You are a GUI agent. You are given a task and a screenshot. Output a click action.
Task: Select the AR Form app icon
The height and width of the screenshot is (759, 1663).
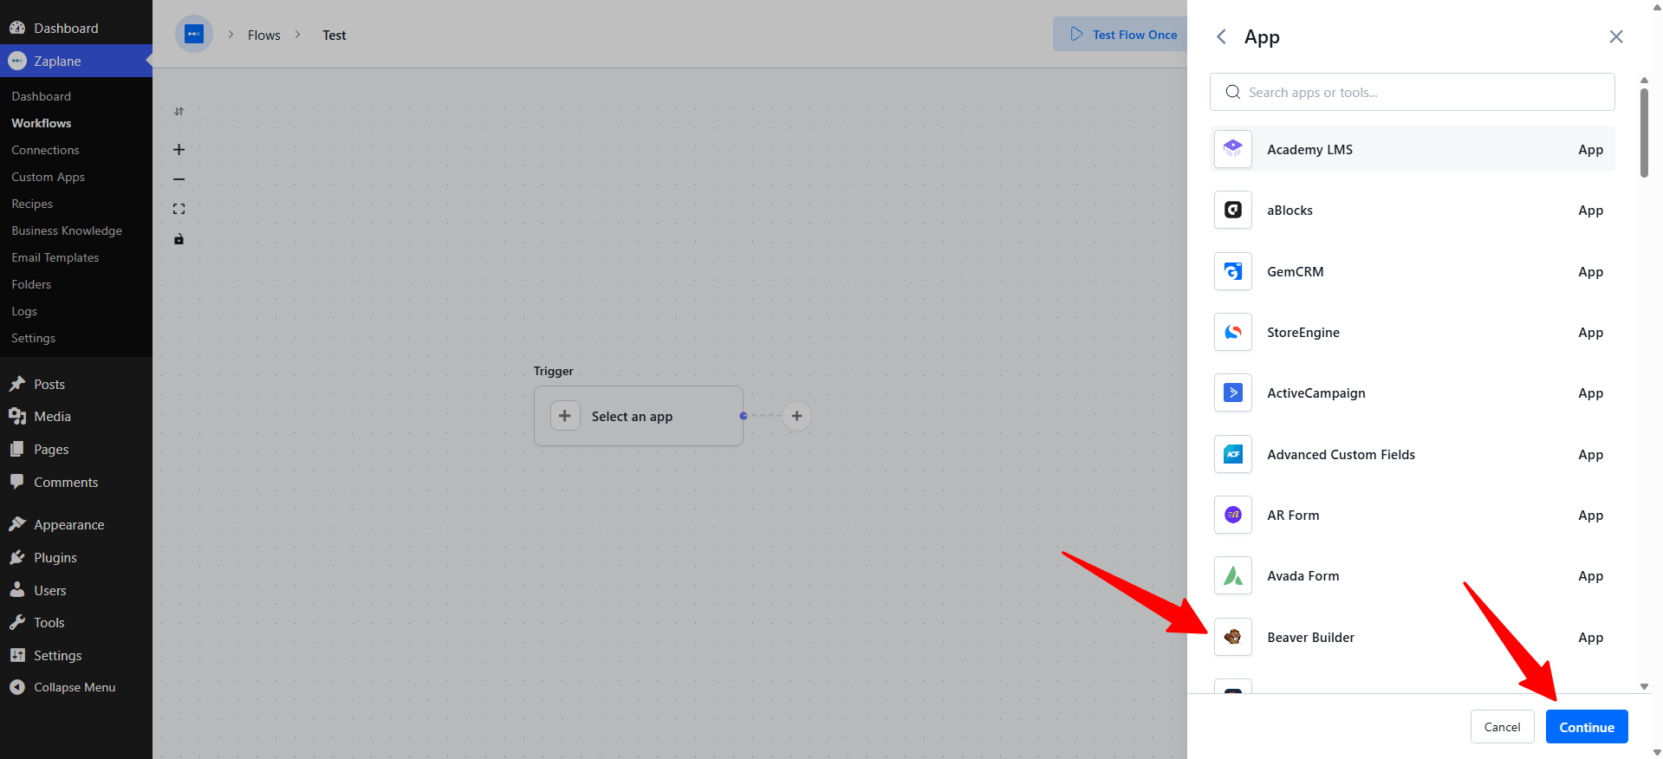[1233, 515]
